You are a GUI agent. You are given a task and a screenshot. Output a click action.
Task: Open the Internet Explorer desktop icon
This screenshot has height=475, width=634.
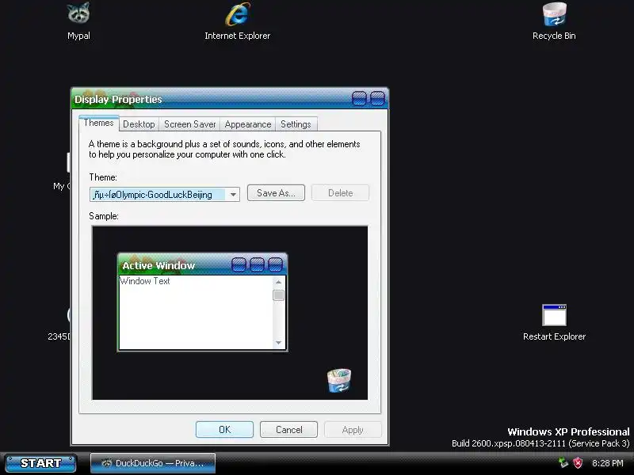(x=237, y=21)
